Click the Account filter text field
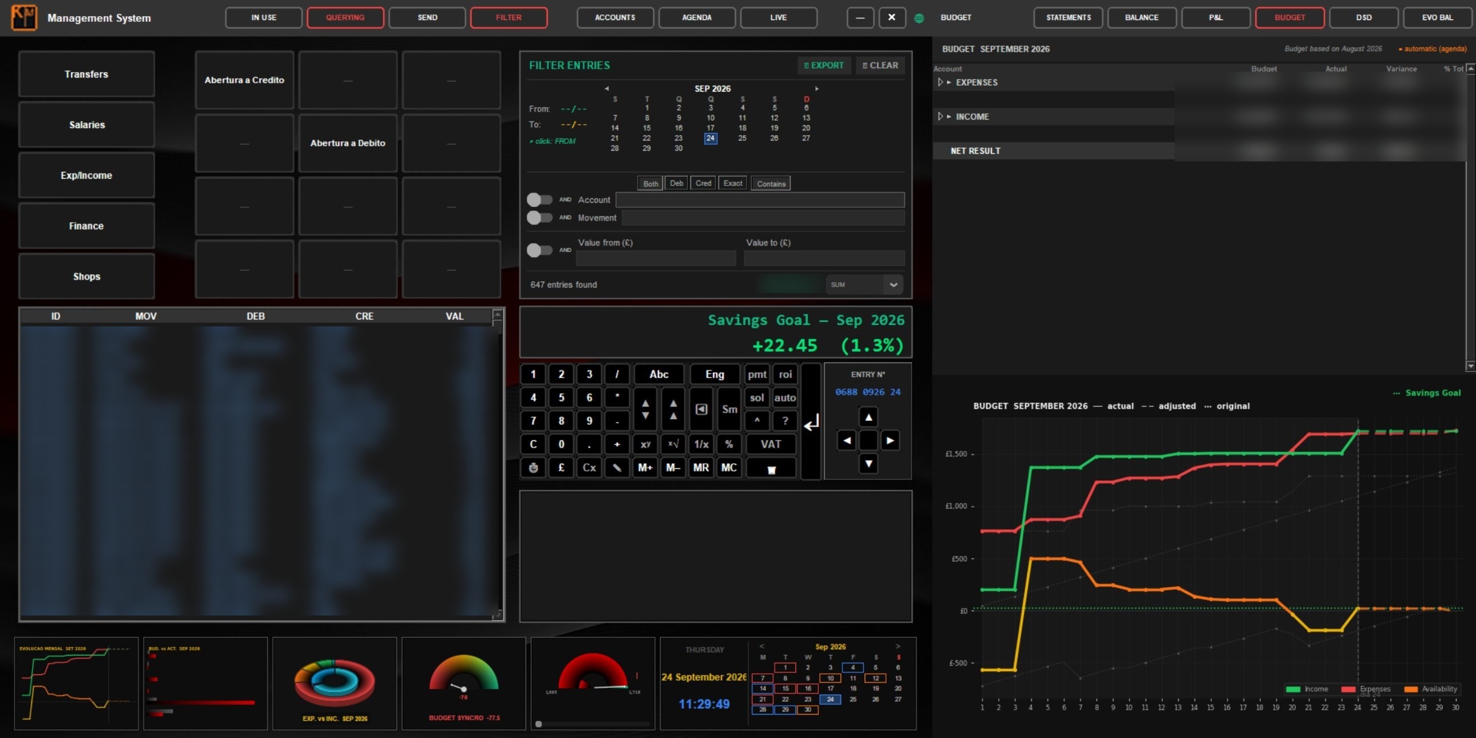This screenshot has width=1476, height=738. pos(760,199)
